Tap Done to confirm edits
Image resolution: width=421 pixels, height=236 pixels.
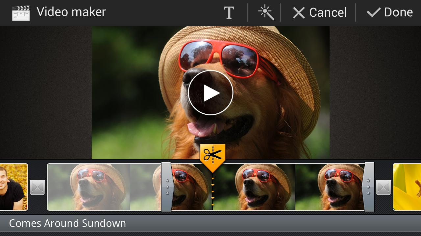pyautogui.click(x=389, y=13)
